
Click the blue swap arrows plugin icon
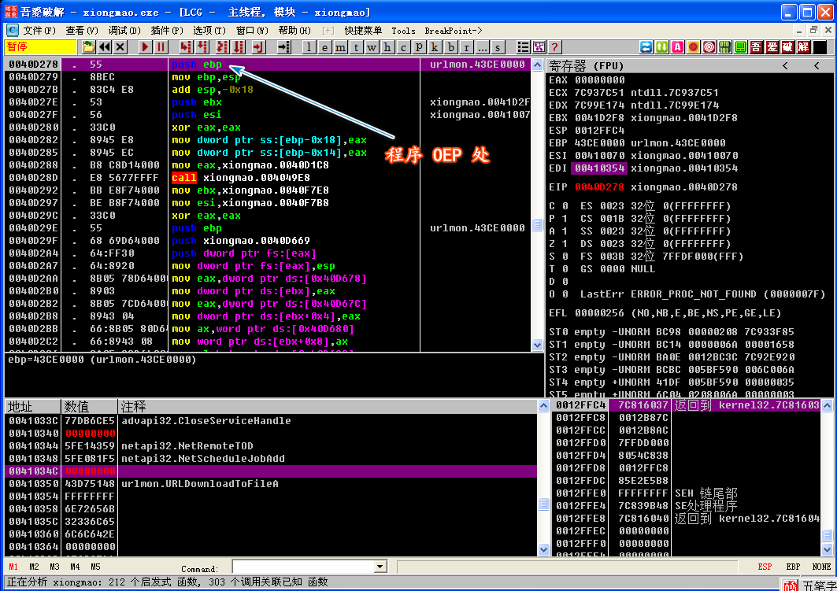coord(646,47)
